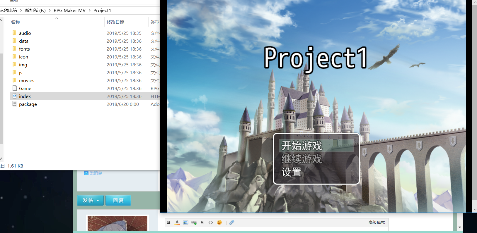
Task: Click the avatar thumbnail under the reply button
Action: pos(117,224)
